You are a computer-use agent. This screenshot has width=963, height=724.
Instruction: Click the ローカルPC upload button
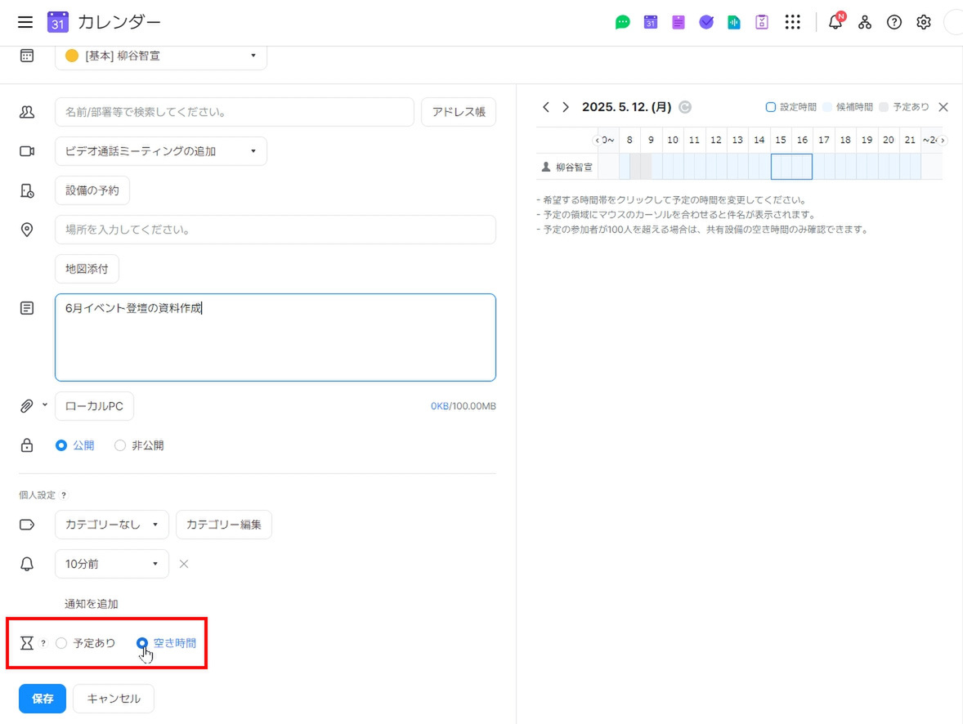tap(95, 406)
